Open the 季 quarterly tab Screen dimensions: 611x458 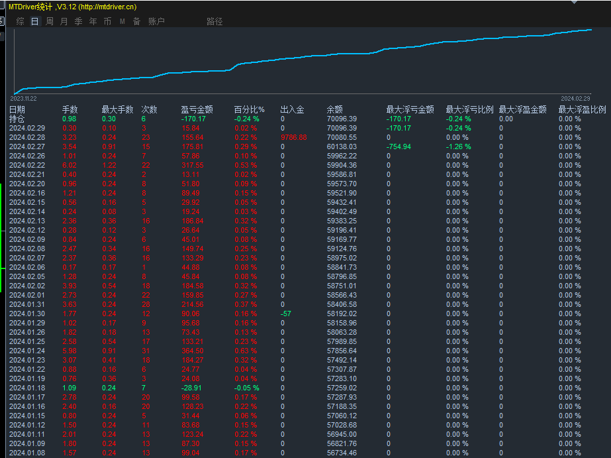pyautogui.click(x=78, y=21)
